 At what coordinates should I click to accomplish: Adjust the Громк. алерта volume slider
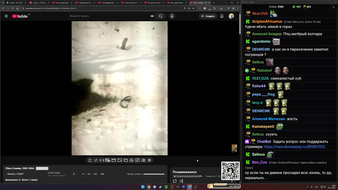(154, 174)
